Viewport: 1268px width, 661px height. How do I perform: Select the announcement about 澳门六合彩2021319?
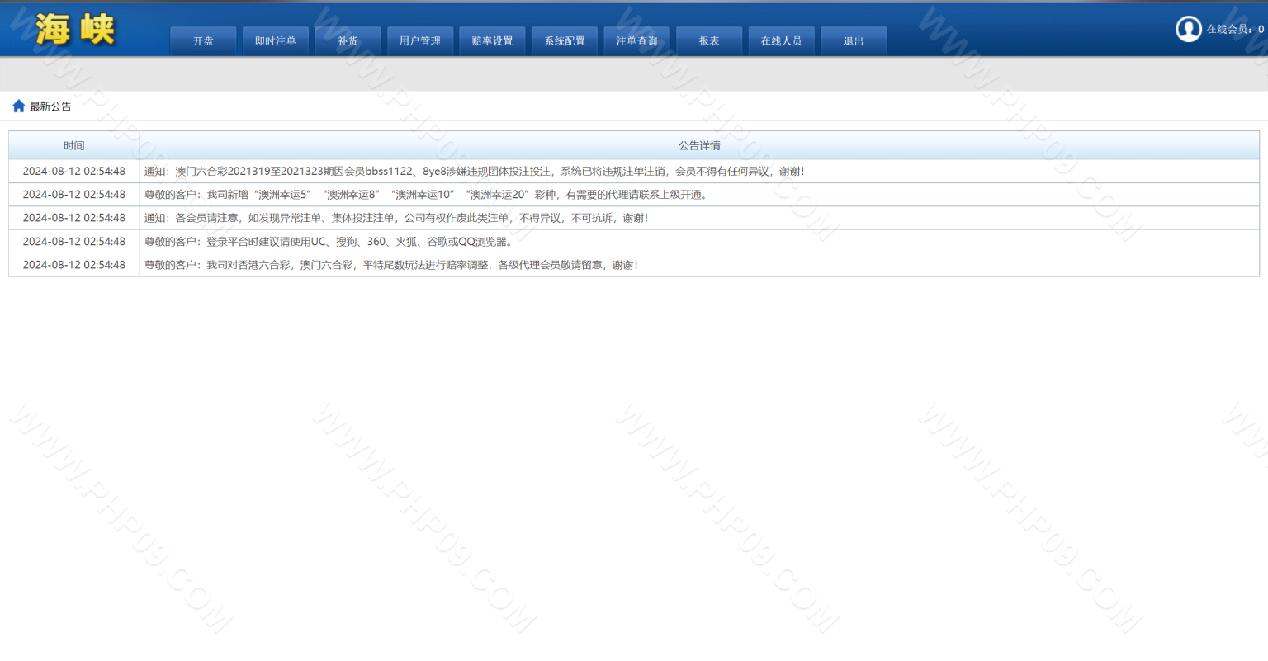pos(474,172)
